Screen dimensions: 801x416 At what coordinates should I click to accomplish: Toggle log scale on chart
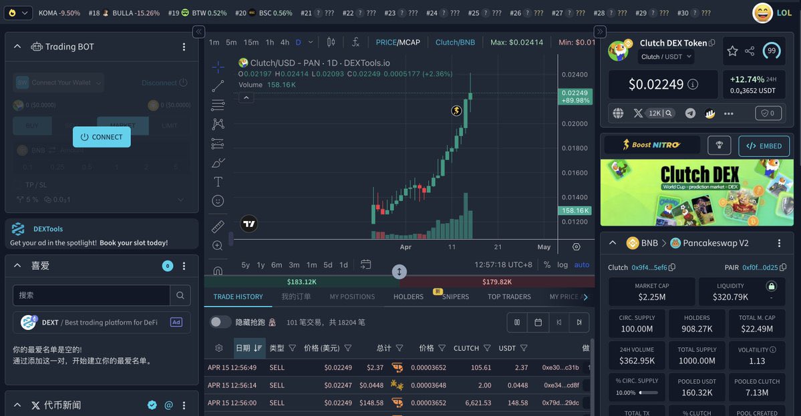[563, 264]
